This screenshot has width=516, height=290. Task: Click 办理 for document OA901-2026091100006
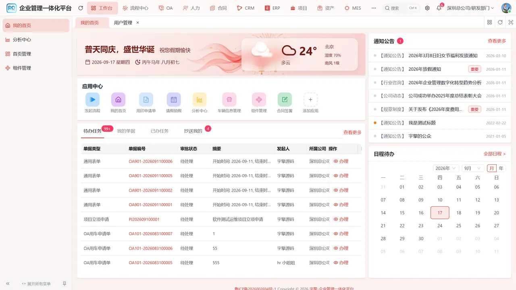[341, 161]
